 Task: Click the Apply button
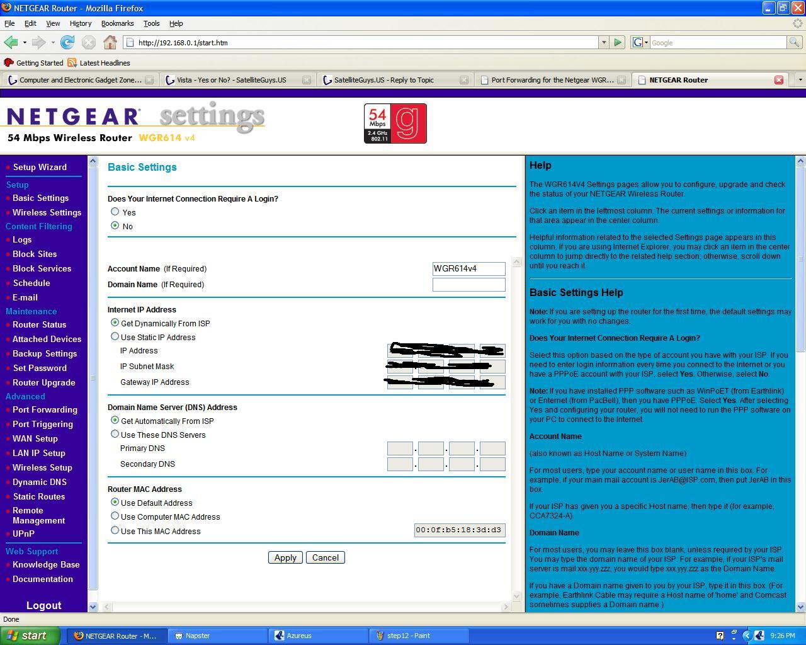point(285,557)
